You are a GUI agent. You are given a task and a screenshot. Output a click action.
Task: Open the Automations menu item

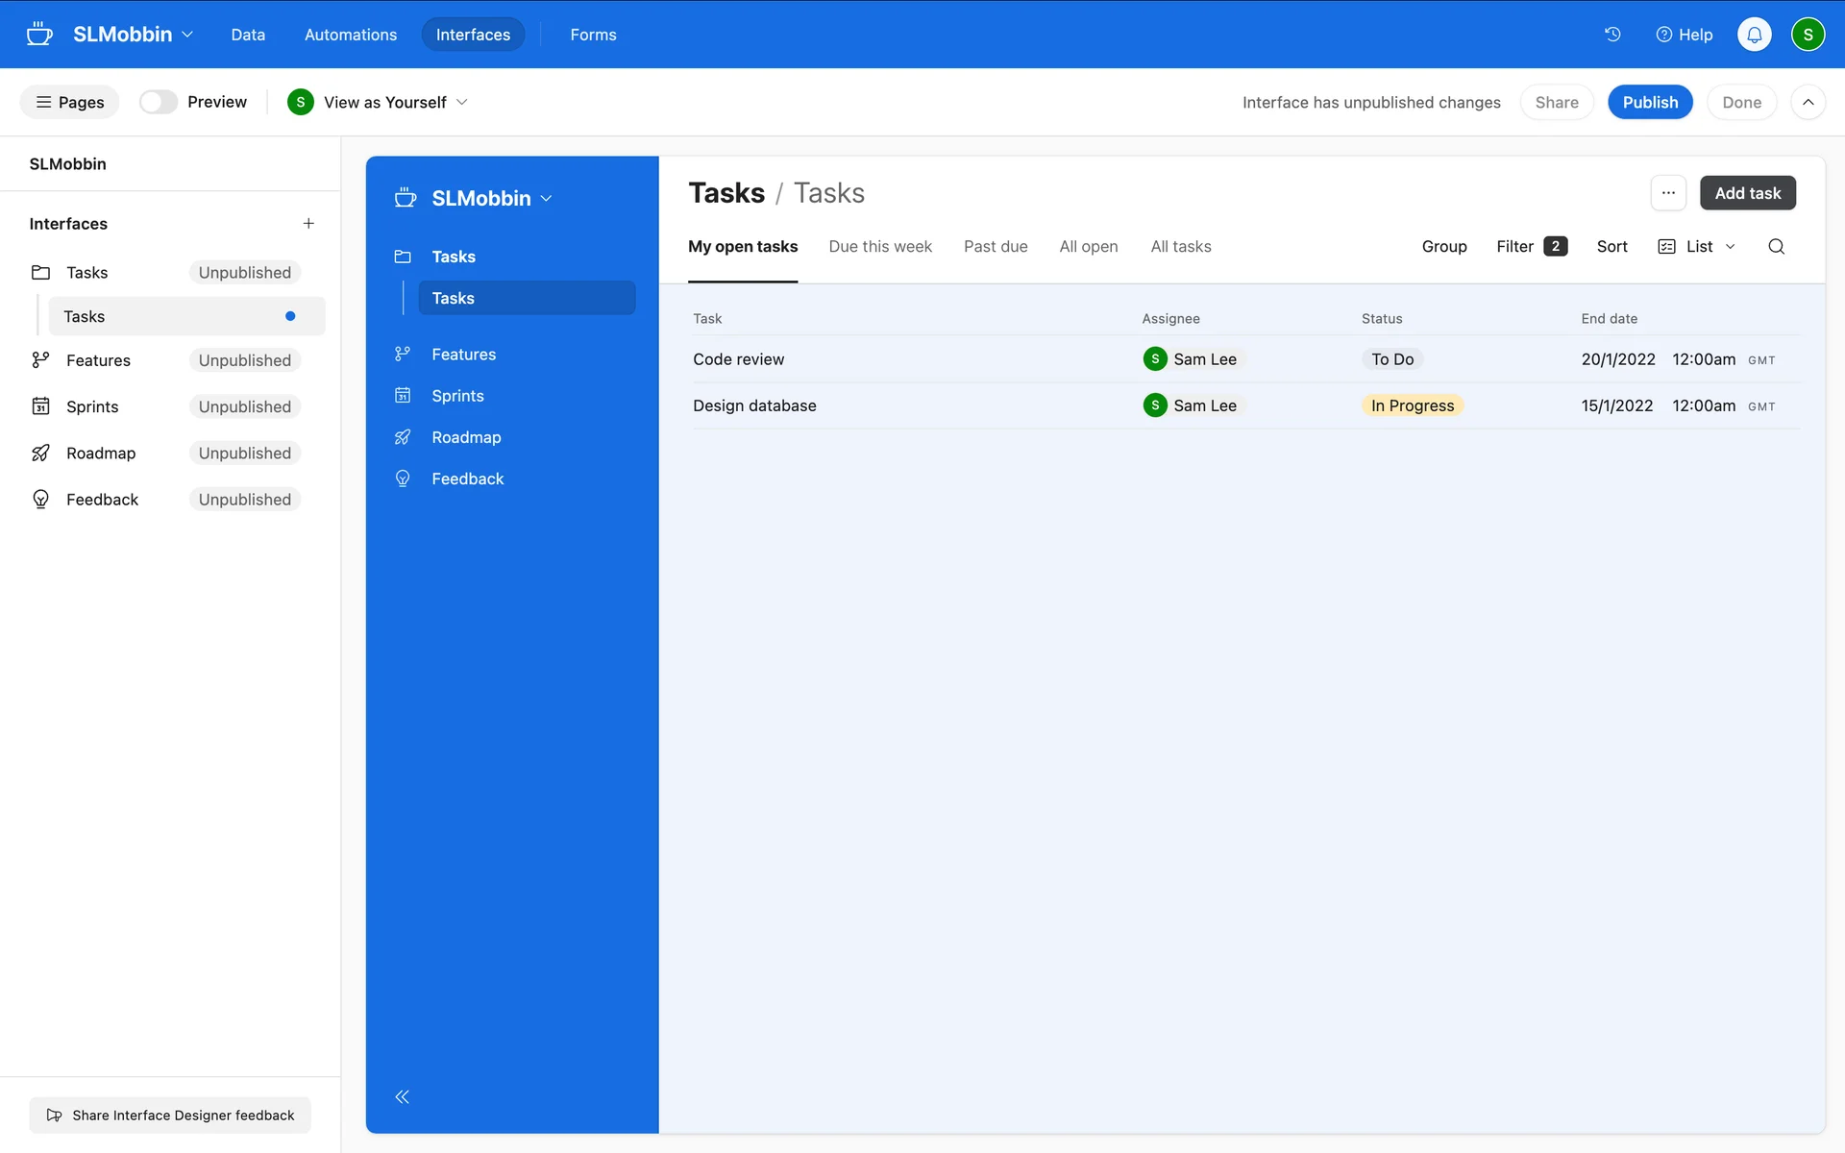[350, 35]
